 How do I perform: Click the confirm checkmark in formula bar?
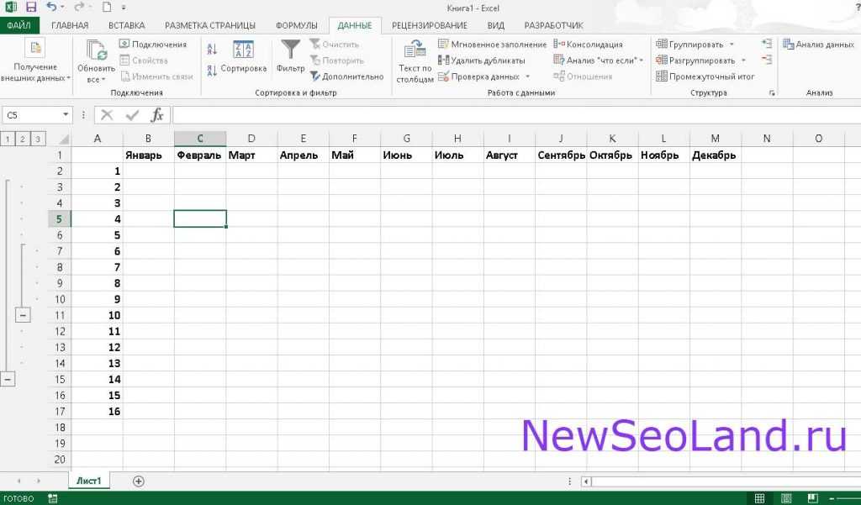132,115
